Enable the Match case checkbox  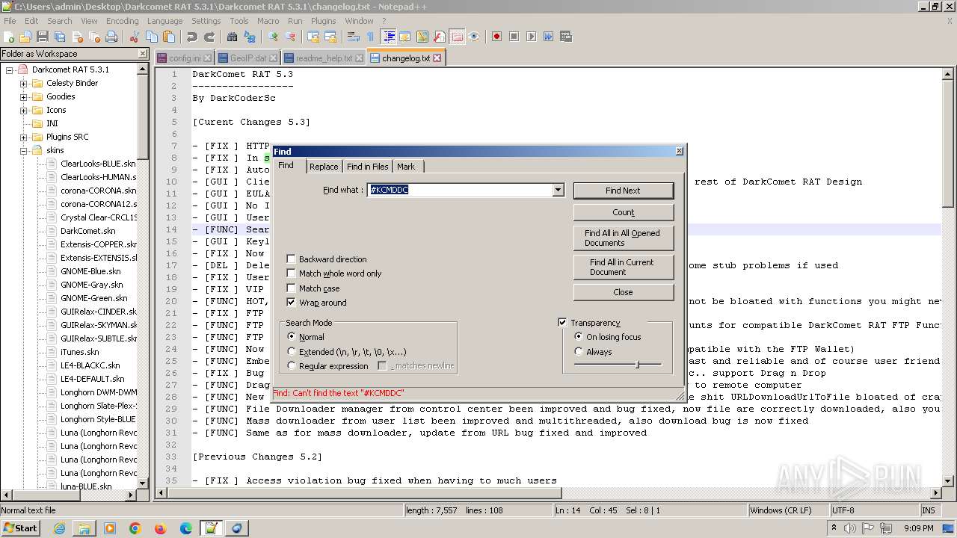point(292,288)
